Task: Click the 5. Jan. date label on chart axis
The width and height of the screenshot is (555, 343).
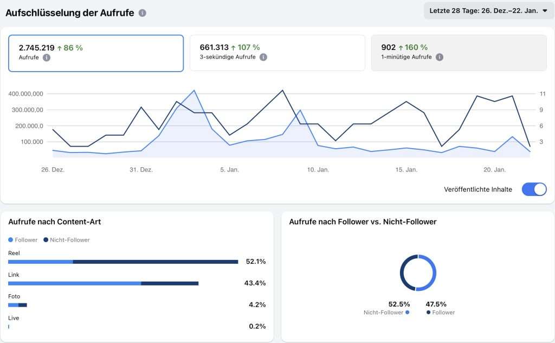Action: tap(229, 170)
